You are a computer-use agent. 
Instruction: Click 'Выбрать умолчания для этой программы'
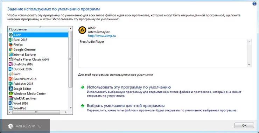(x=126, y=106)
